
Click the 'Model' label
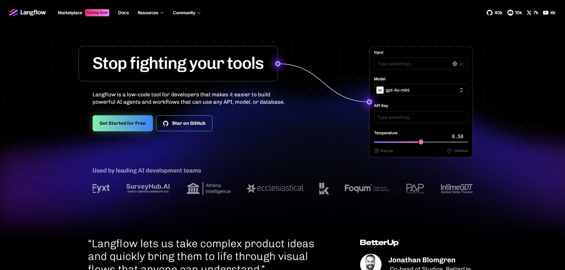point(380,79)
